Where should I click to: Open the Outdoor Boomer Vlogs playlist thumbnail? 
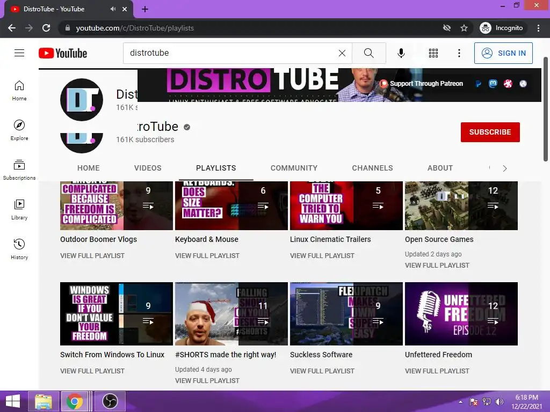[117, 205]
